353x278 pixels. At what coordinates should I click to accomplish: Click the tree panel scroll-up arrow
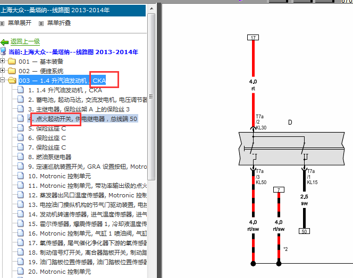tap(152, 9)
